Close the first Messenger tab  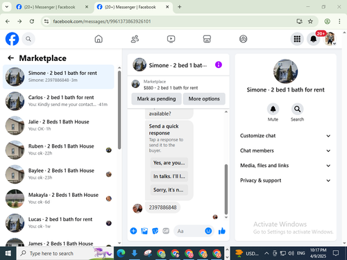[x=87, y=7]
